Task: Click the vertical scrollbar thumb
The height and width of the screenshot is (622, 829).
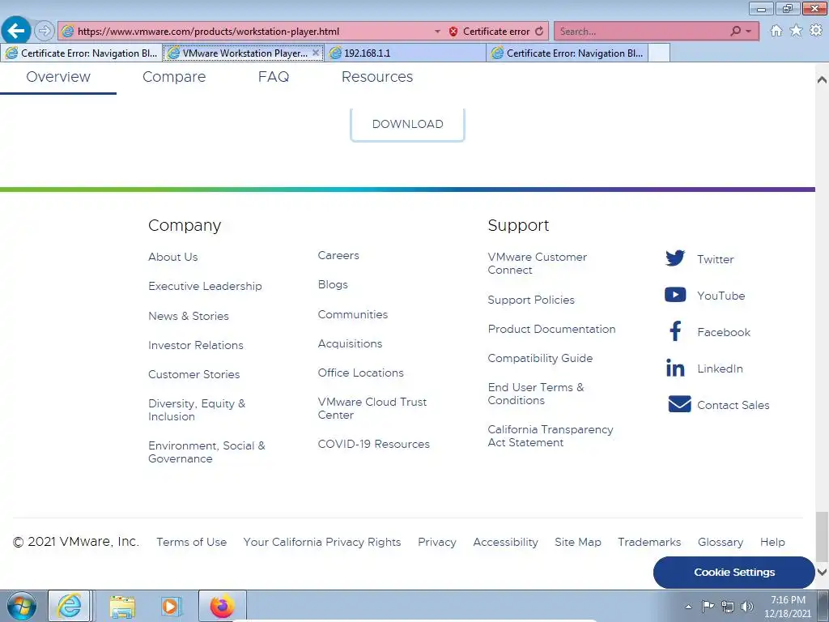Action: pyautogui.click(x=822, y=537)
